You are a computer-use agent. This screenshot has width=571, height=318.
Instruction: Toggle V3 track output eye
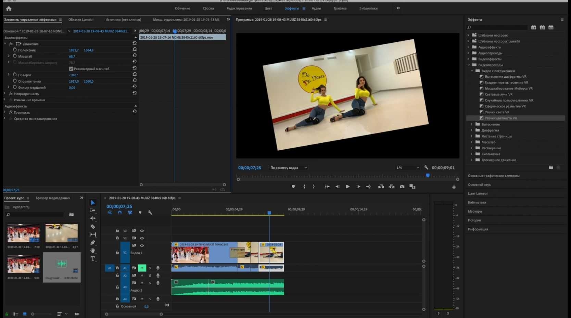point(142,231)
